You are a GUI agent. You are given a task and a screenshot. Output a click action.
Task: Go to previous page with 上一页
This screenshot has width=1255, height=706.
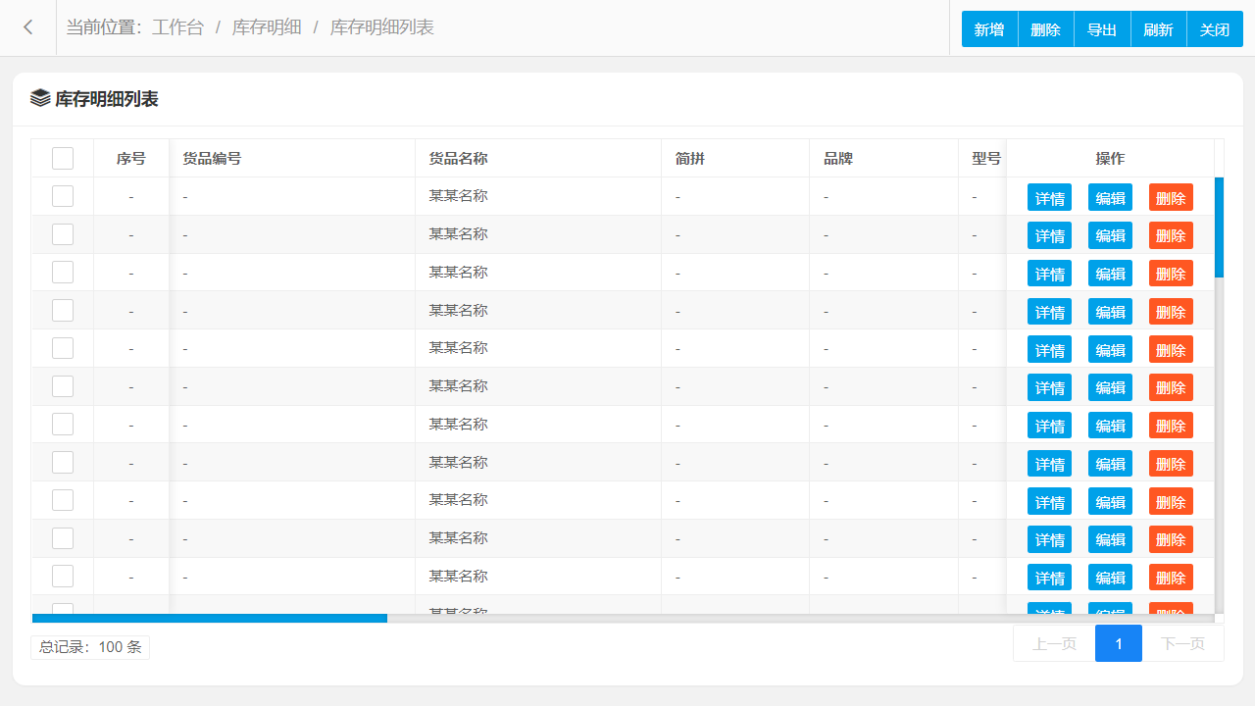coord(1054,643)
